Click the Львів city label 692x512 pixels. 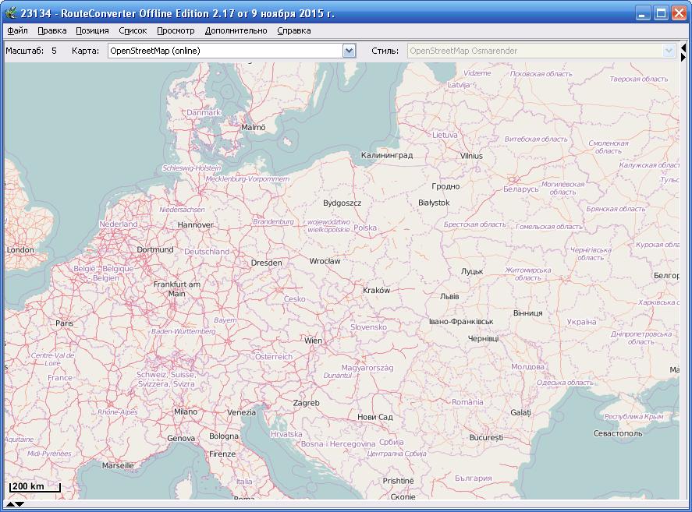[x=449, y=297]
